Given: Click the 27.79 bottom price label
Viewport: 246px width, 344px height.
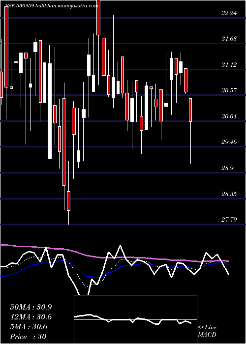Looking at the screenshot, I should [x=229, y=219].
